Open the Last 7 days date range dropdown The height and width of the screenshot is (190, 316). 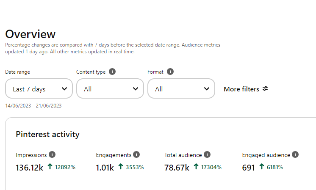coord(39,89)
